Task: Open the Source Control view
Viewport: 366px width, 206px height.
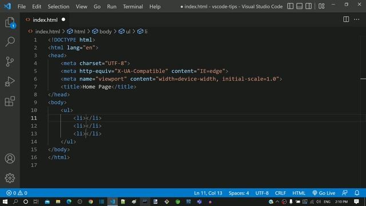Action: pyautogui.click(x=10, y=62)
